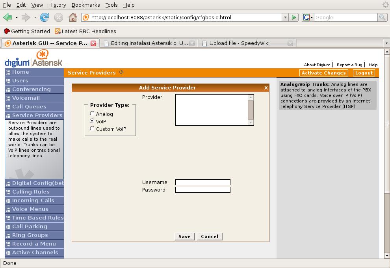Screen dimensions: 390x268
Task: Click the Home icon in the toolbar
Action: (72, 17)
